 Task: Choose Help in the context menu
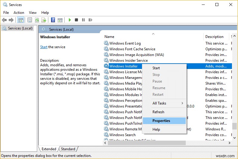(x=164, y=129)
